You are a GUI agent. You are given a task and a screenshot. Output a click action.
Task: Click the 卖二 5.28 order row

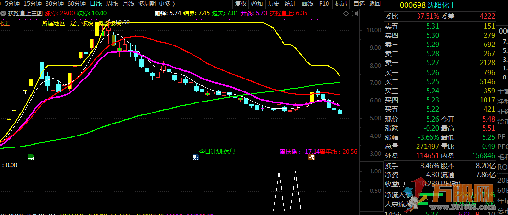(x=440, y=54)
